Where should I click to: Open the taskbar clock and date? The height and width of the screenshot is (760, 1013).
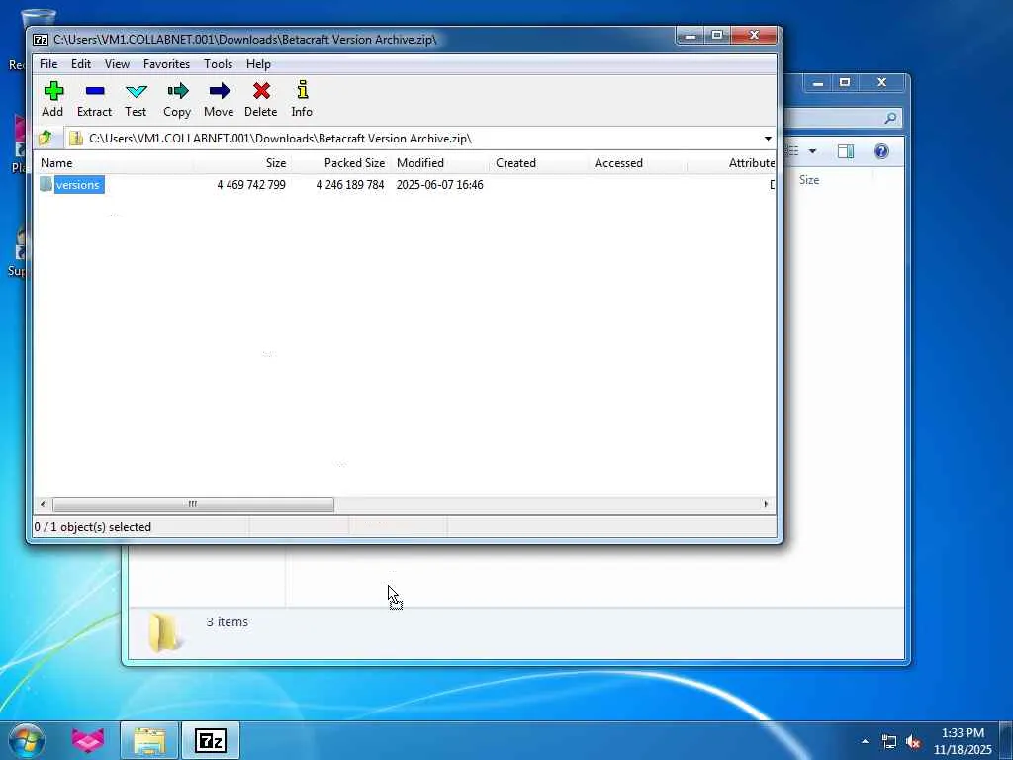(x=963, y=741)
